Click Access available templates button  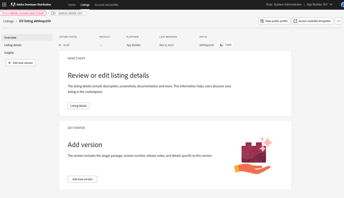312,21
